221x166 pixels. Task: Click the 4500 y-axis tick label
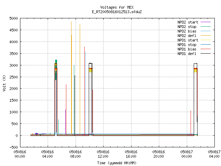point(13,30)
